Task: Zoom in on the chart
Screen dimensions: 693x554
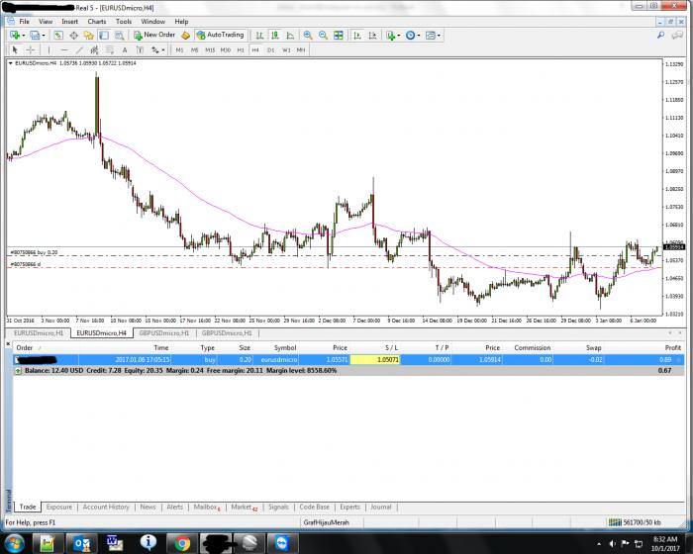Action: click(x=308, y=35)
